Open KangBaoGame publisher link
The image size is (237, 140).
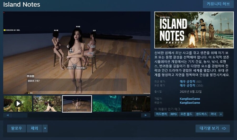[190, 103]
